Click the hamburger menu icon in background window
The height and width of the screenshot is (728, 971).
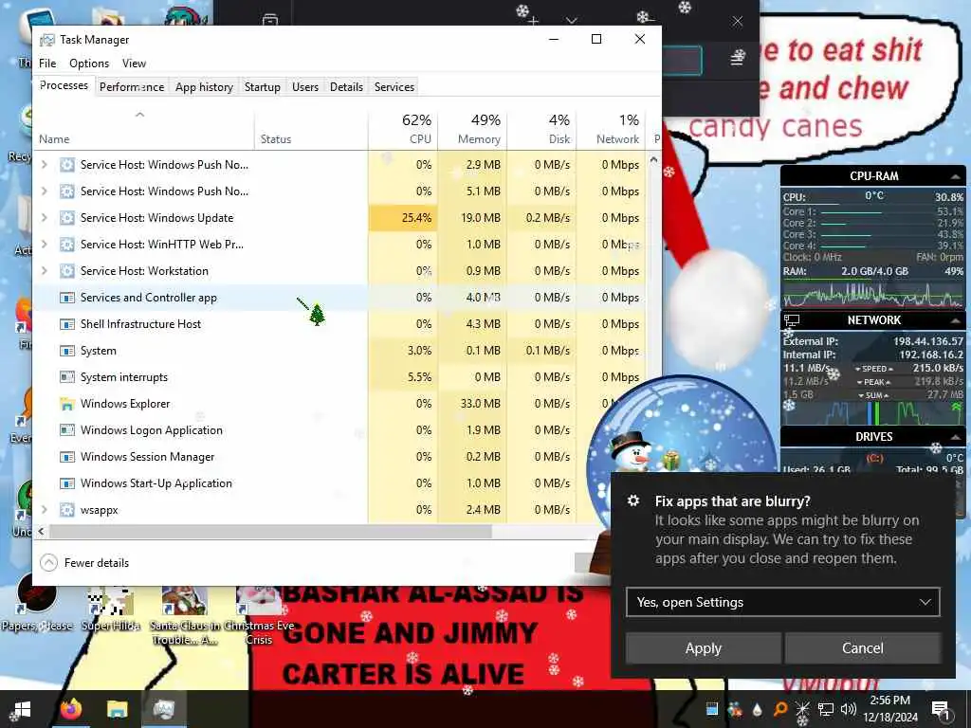click(737, 58)
